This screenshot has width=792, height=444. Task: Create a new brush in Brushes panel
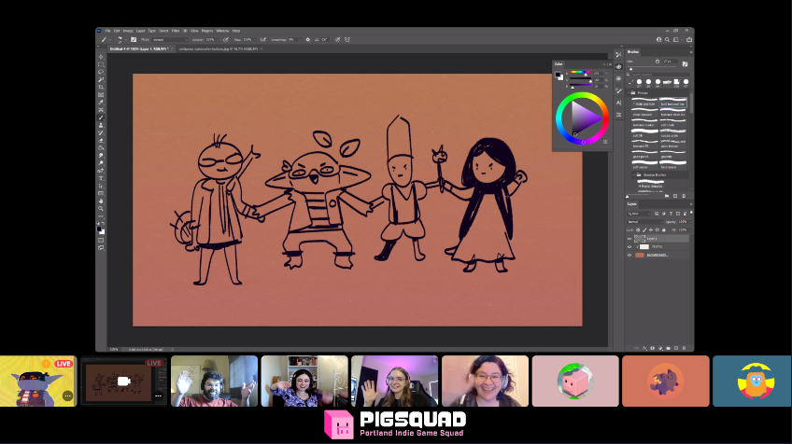tap(675, 196)
